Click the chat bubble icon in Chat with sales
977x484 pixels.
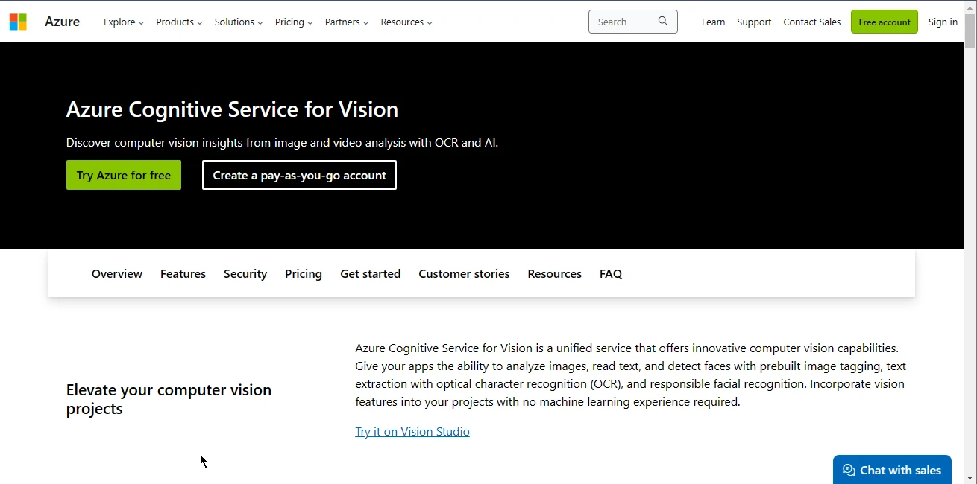tap(849, 470)
